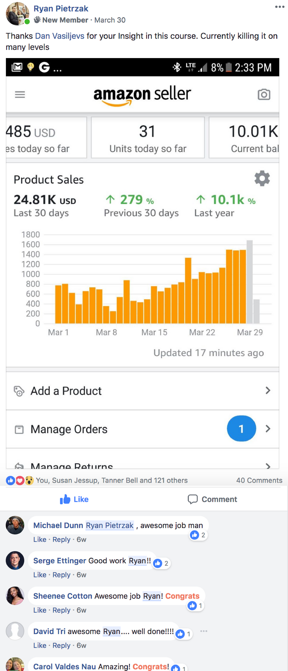The width and height of the screenshot is (288, 671).
Task: Open Sheenee Cotton's avatar
Action: pyautogui.click(x=15, y=595)
